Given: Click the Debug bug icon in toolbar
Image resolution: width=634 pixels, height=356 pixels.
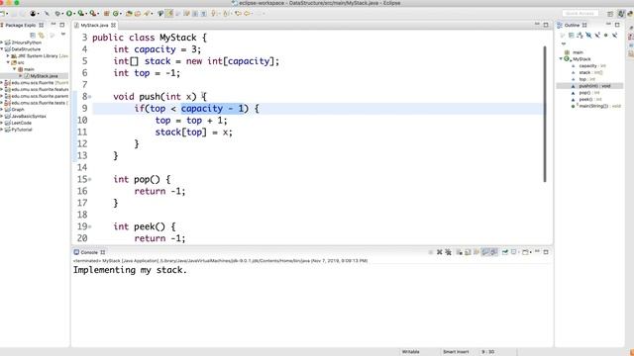Looking at the screenshot, I should coord(57,13).
